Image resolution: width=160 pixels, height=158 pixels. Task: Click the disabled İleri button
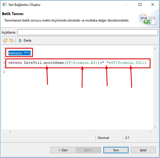[x=88, y=150]
